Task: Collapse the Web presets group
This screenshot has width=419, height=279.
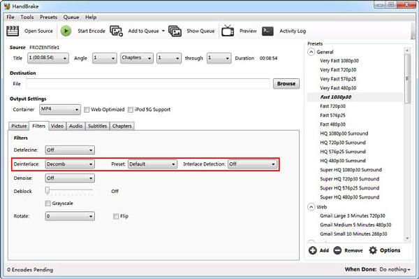Action: [x=311, y=207]
